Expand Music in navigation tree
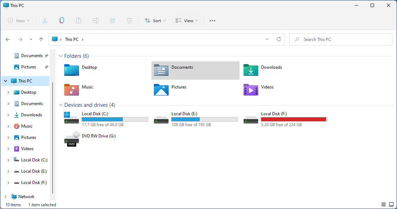The image size is (397, 209). pyautogui.click(x=8, y=126)
